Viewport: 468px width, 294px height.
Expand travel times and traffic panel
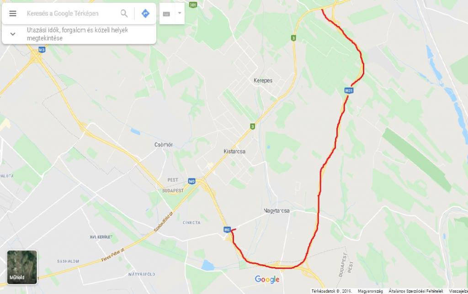click(13, 34)
